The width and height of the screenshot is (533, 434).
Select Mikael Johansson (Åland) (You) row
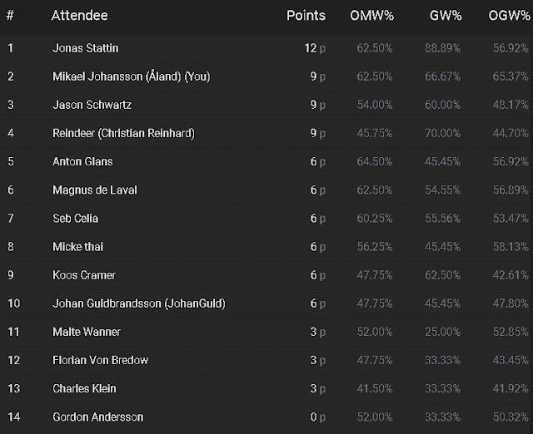point(266,76)
